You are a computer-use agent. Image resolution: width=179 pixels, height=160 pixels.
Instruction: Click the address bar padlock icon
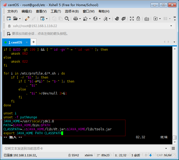click(9, 26)
